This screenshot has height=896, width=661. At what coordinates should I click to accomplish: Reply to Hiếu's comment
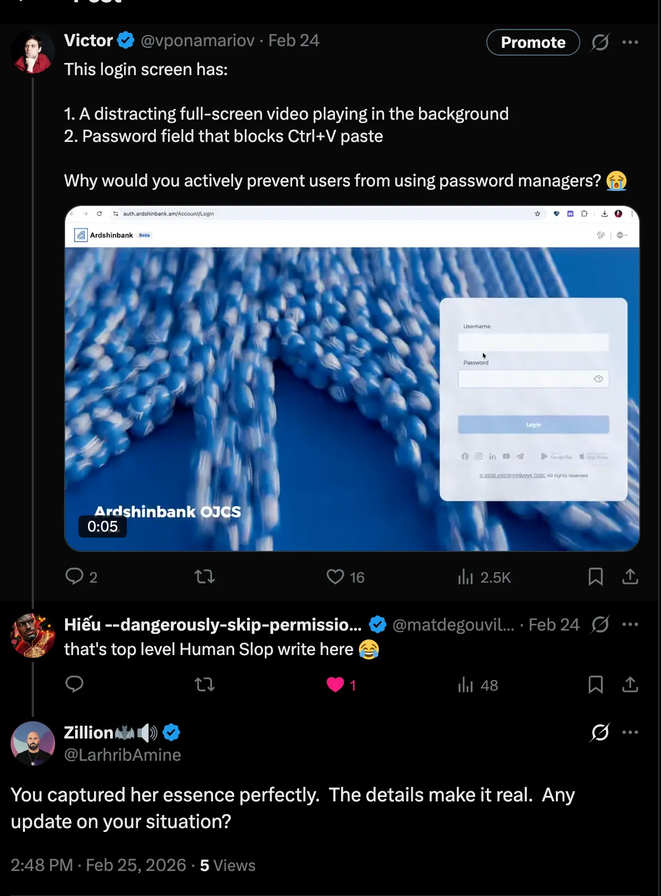point(75,684)
